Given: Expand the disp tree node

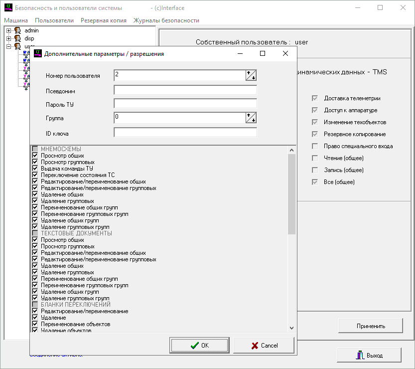Looking at the screenshot, I should coord(8,38).
